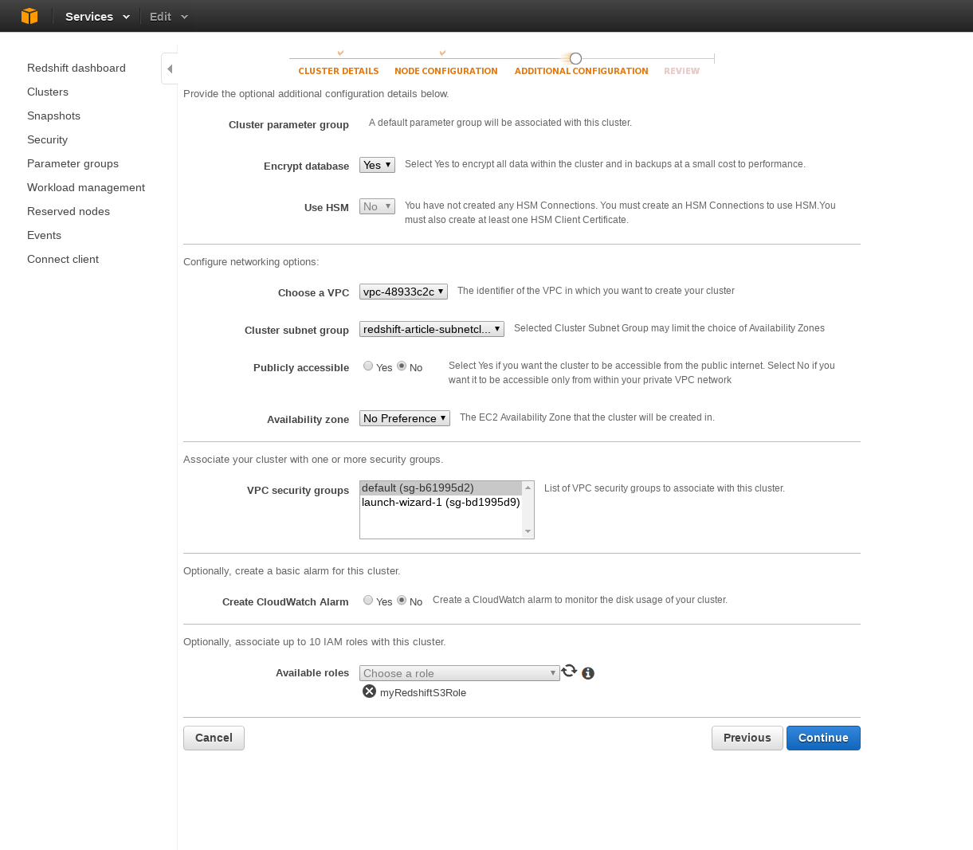Click the security groups list scroll-up arrow
973x850 pixels.
point(528,488)
